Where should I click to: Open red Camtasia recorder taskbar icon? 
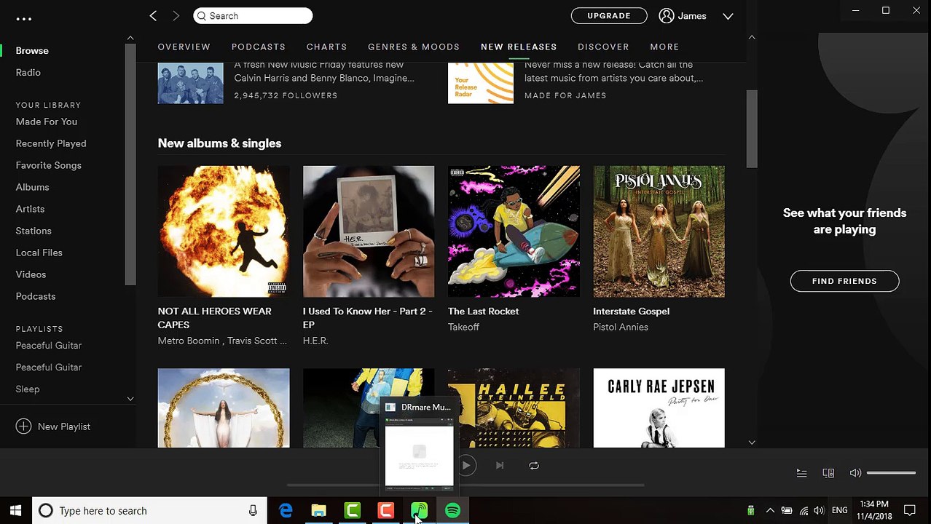[x=386, y=511]
